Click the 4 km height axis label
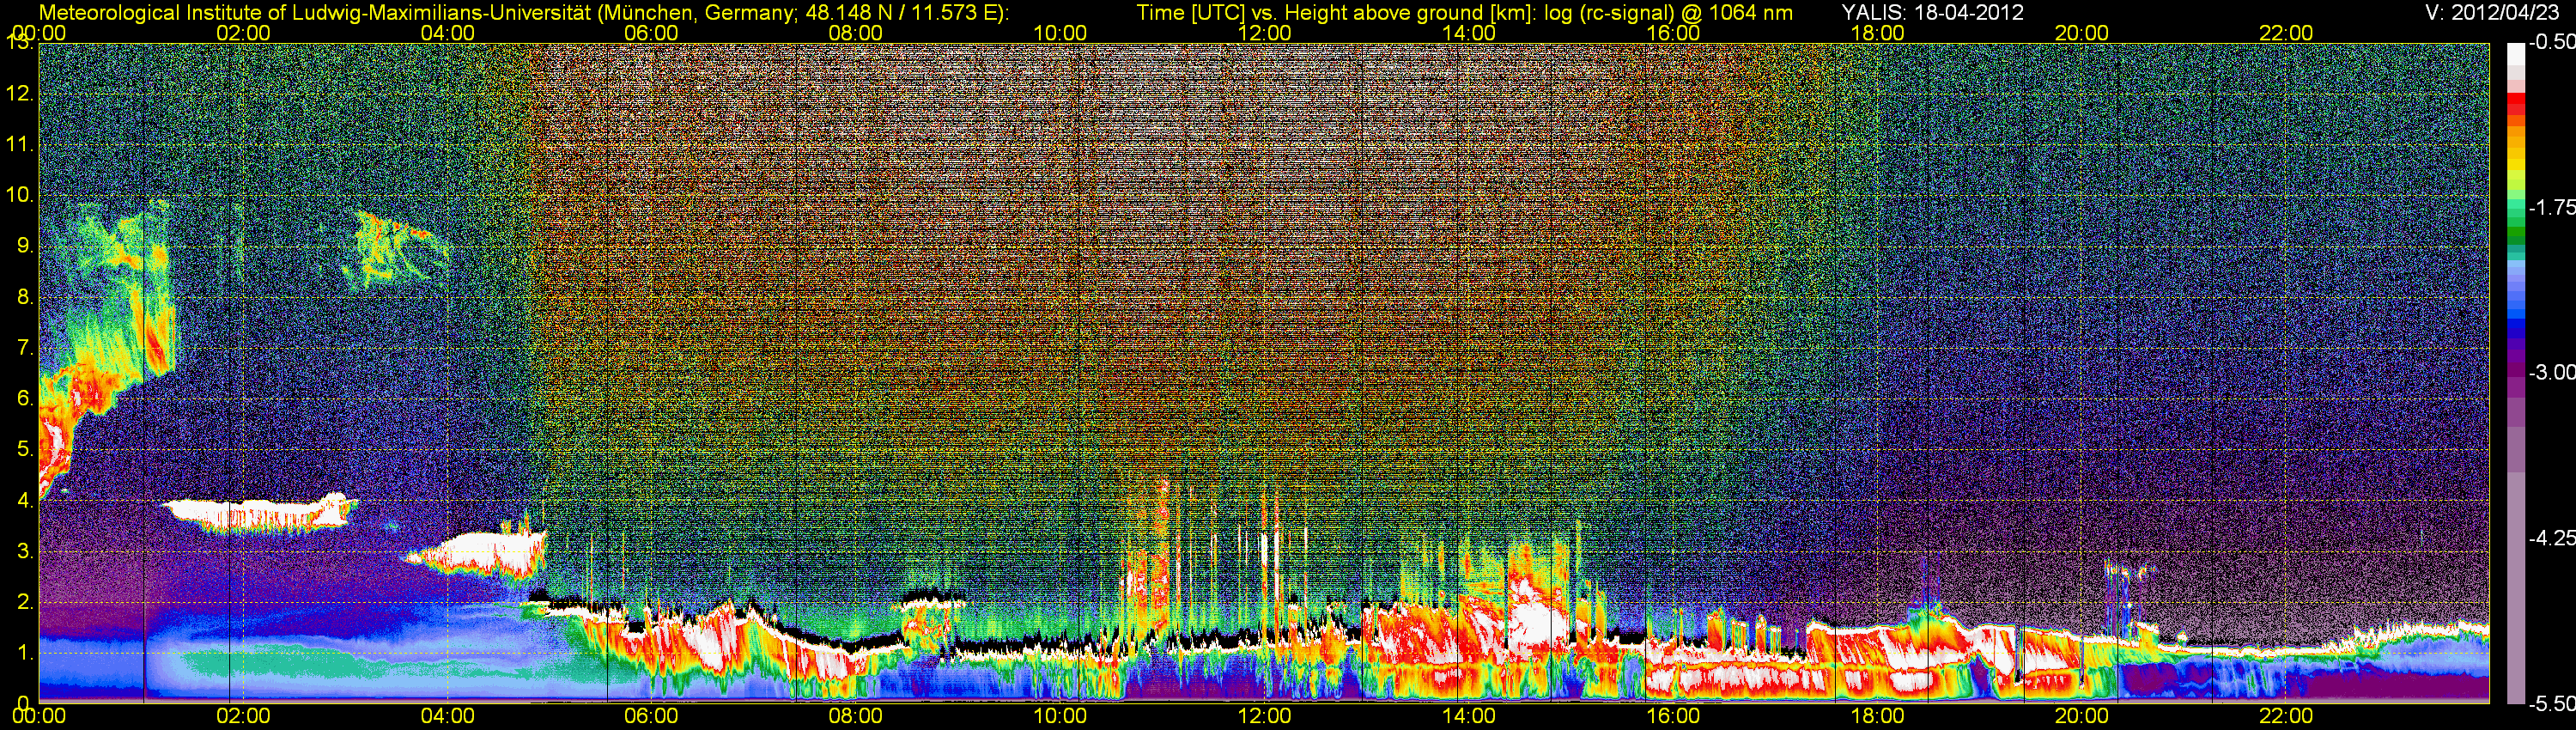Image resolution: width=2576 pixels, height=730 pixels. (25, 500)
